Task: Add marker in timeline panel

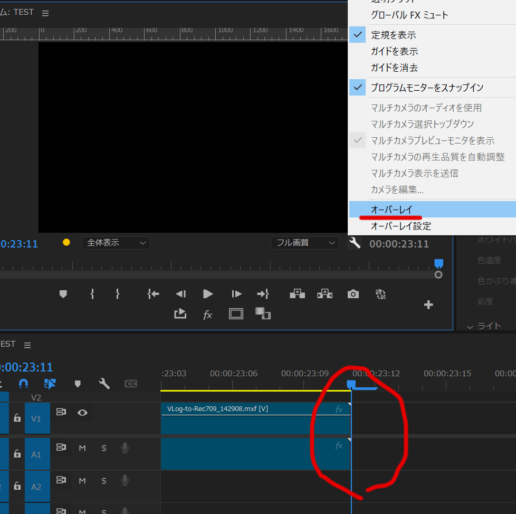Action: pos(78,384)
